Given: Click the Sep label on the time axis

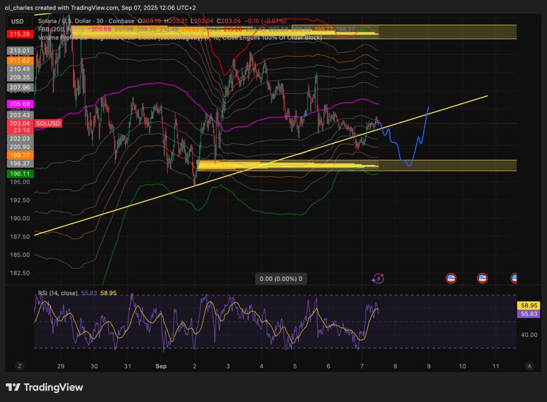Looking at the screenshot, I should point(161,366).
